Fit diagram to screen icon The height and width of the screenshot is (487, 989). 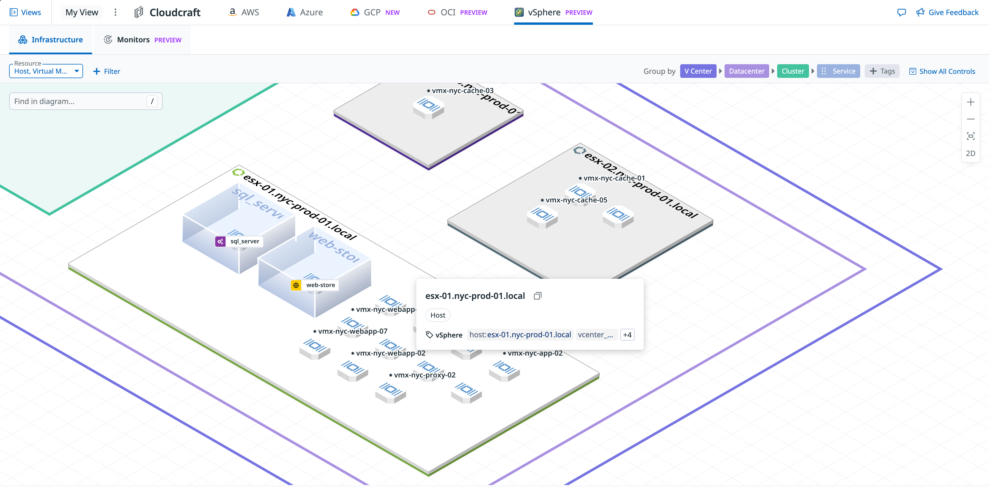pos(971,136)
